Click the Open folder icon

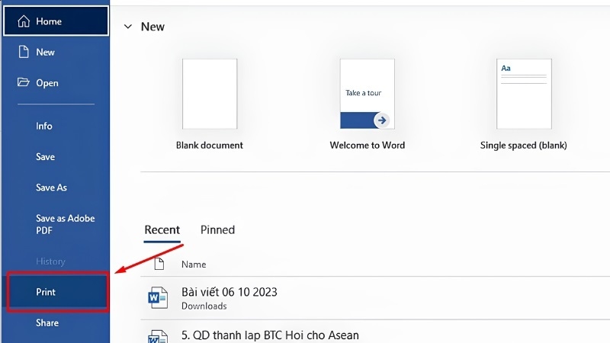click(x=24, y=82)
